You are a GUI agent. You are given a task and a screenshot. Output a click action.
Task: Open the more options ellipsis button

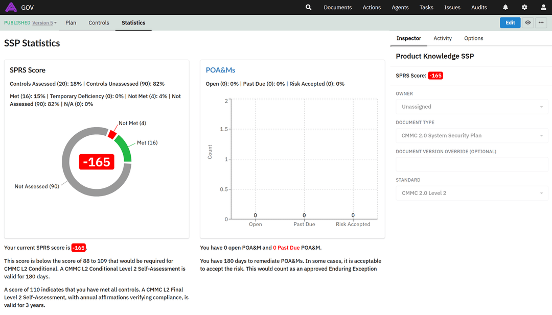[x=542, y=22]
